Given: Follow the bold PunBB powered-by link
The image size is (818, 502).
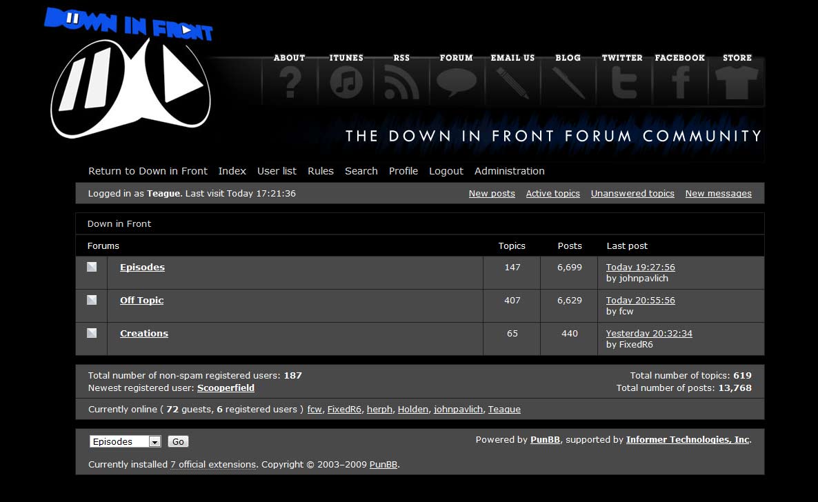Looking at the screenshot, I should coord(545,439).
